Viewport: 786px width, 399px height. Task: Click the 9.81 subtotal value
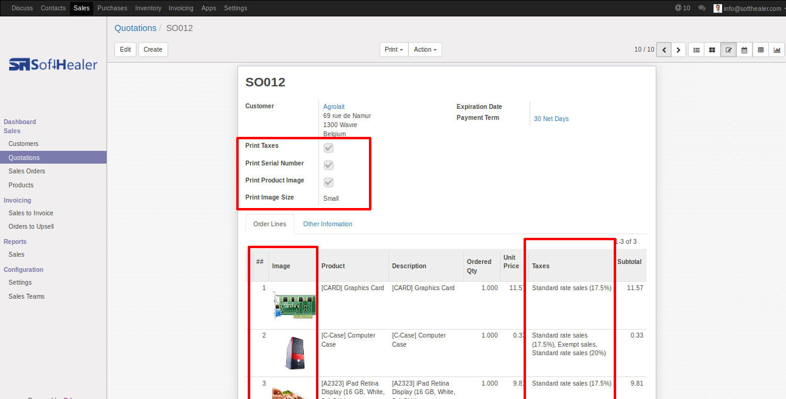click(637, 383)
